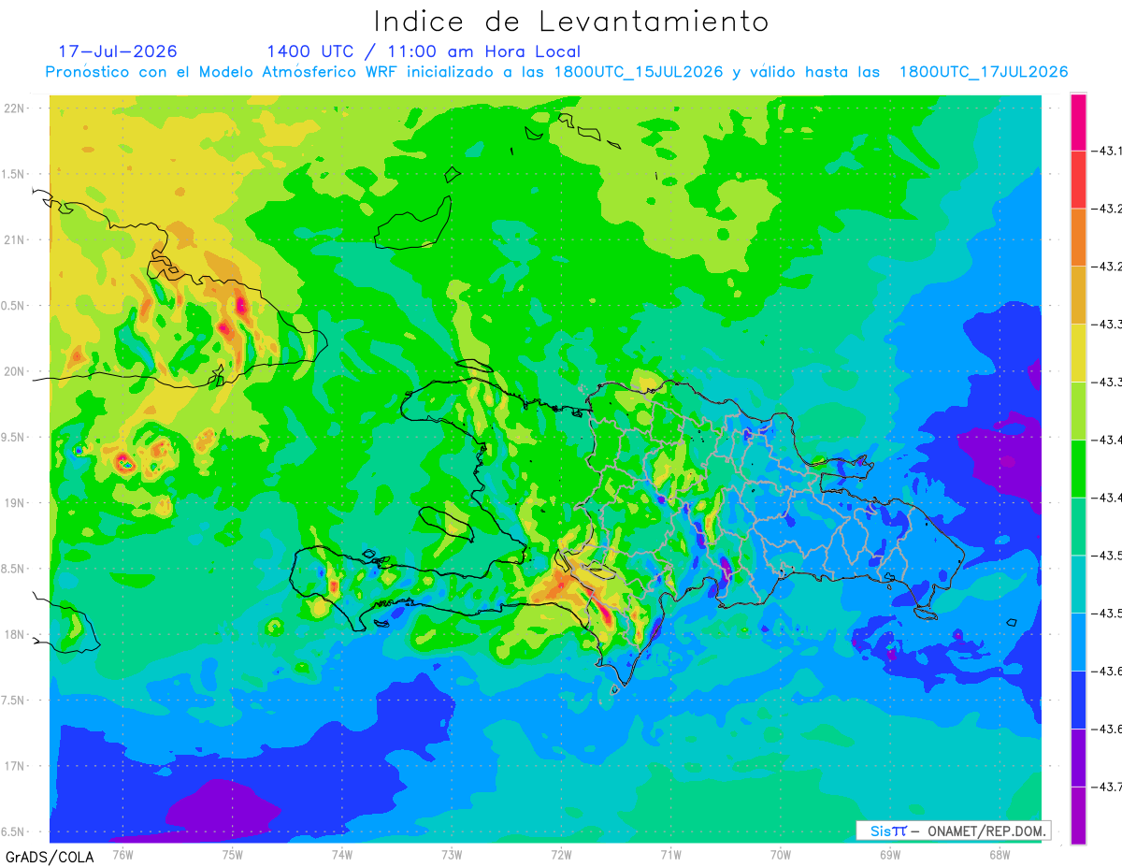The width and height of the screenshot is (1122, 867).
Task: Click the '17N' latitude label
Action: pos(16,767)
